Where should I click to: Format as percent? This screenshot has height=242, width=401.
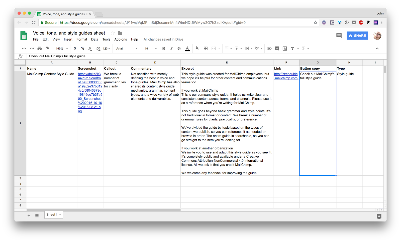pos(83,49)
